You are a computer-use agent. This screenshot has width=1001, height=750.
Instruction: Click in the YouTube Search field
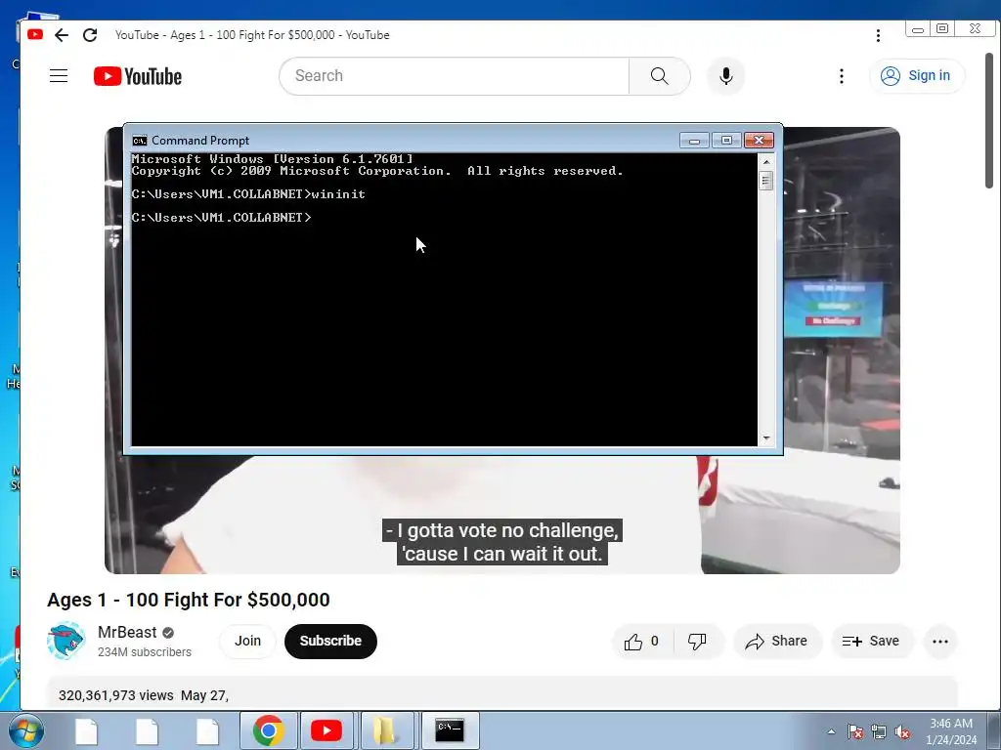[455, 76]
